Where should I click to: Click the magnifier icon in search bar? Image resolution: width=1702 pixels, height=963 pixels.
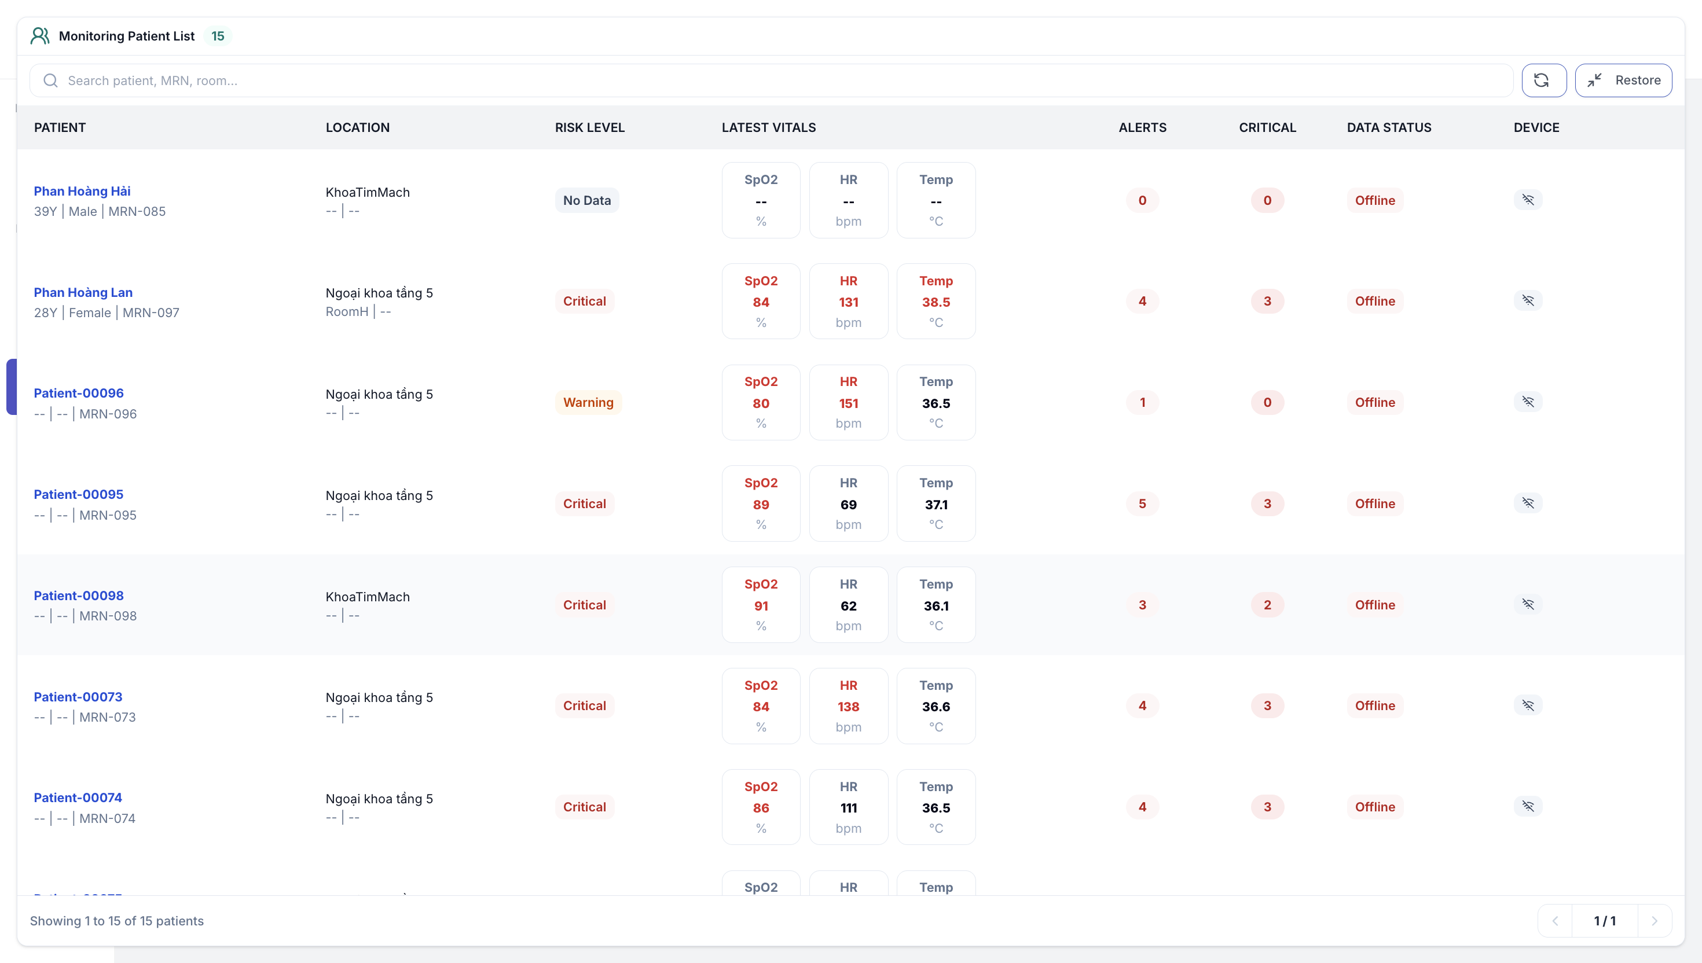pos(50,80)
